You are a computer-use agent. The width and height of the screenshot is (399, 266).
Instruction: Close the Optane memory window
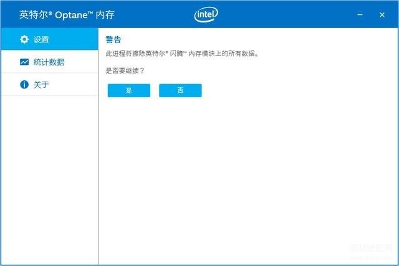[382, 15]
